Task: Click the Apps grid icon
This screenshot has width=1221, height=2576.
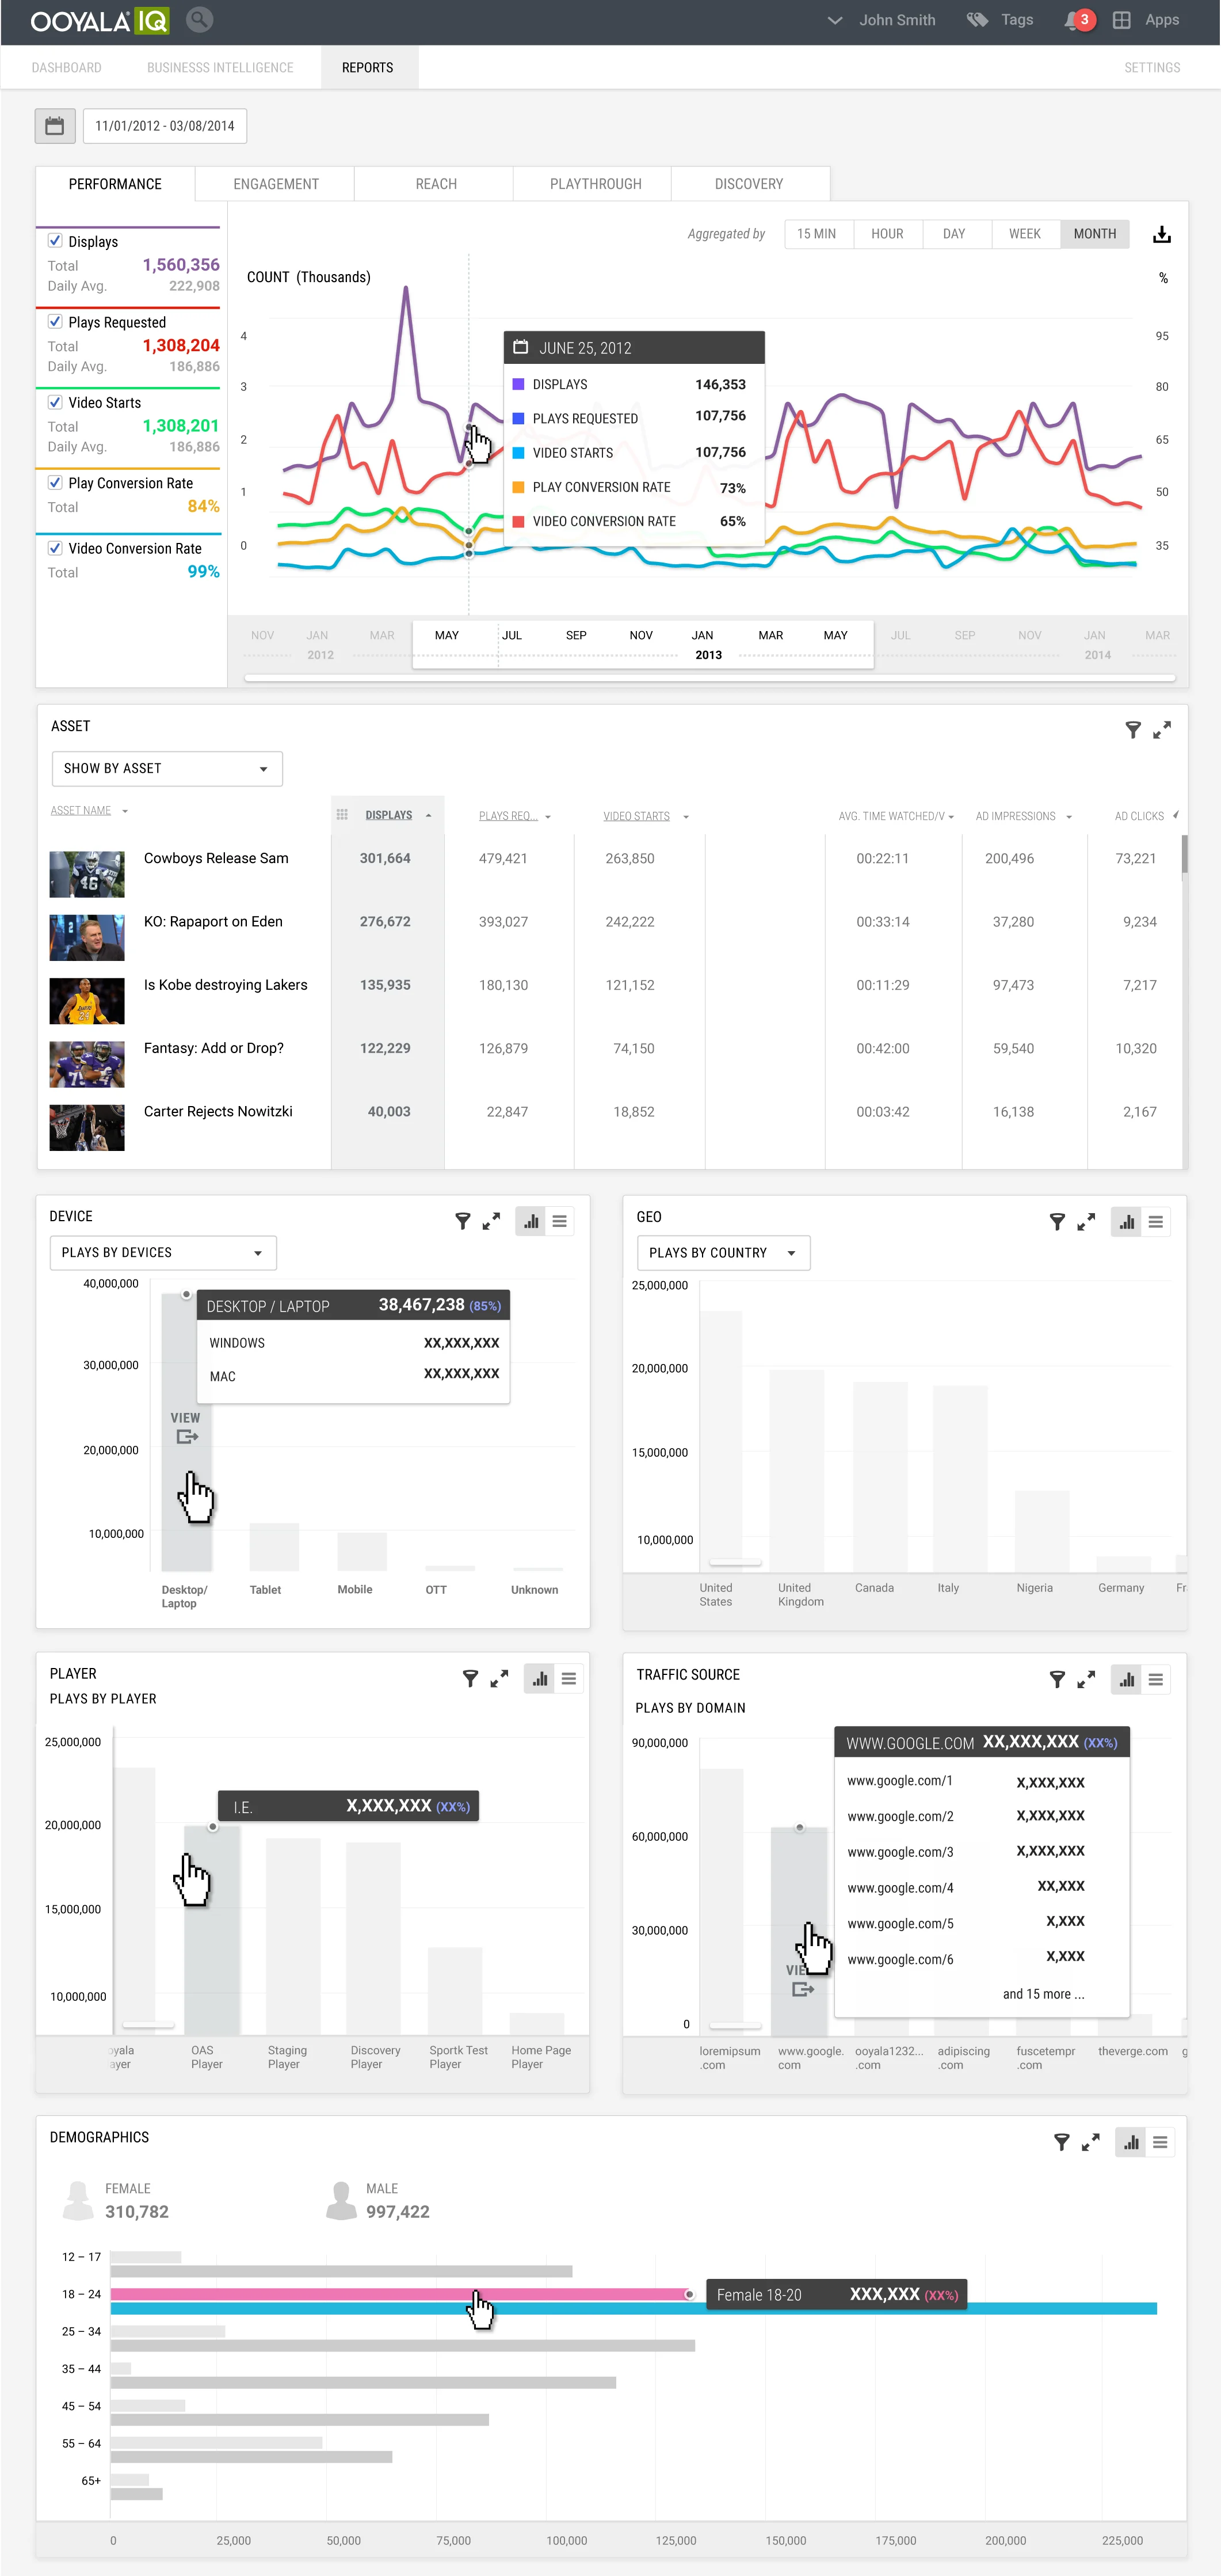Action: pos(1121,20)
